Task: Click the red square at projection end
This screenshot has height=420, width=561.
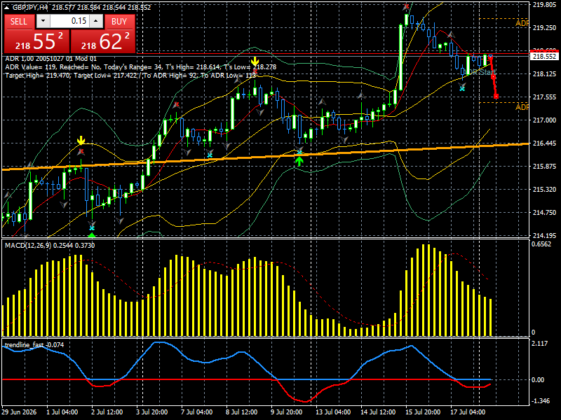Action: tap(496, 97)
